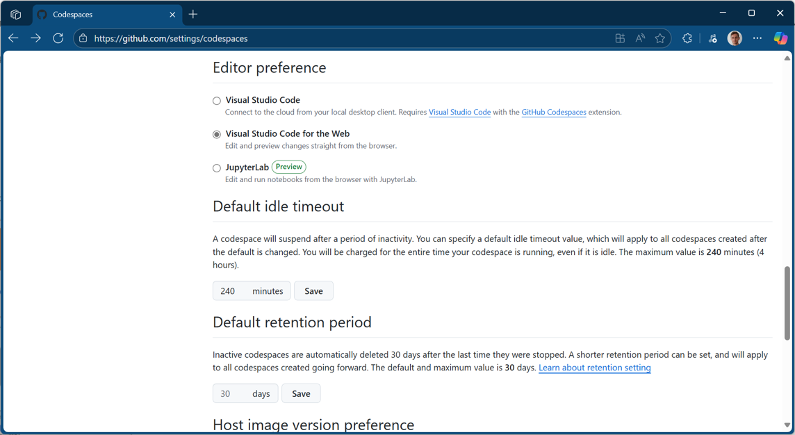Screen dimensions: 795x435
Task: Open browser Settings and more menu
Action: [757, 38]
